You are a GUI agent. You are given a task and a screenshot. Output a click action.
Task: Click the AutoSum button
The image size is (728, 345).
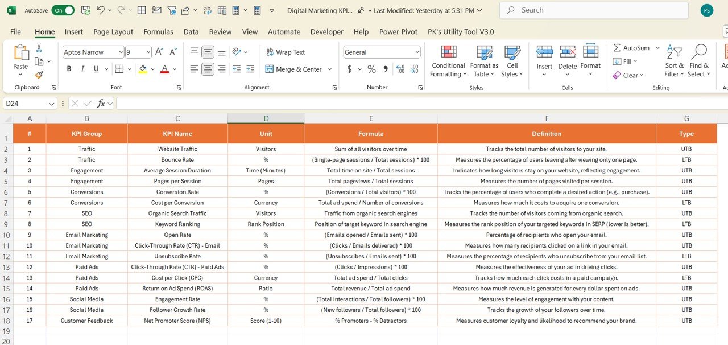pyautogui.click(x=631, y=48)
